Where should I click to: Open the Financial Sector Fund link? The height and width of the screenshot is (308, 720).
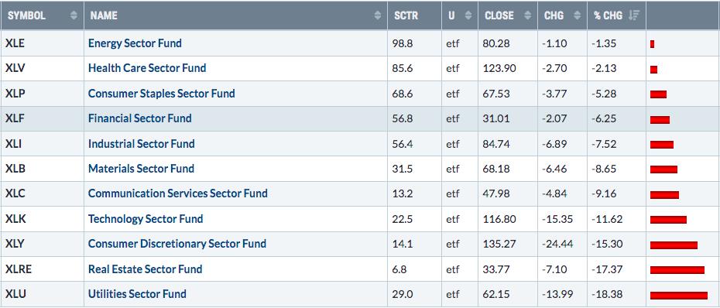[x=139, y=118]
